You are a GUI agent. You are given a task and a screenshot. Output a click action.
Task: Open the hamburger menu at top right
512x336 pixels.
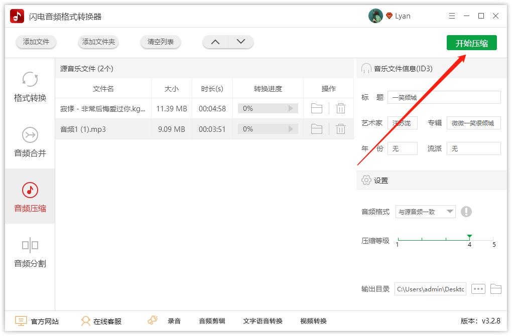coord(451,16)
